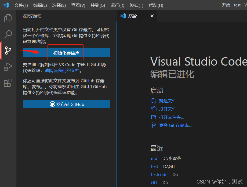
Task: Click the D:\李雪芬 path text
Action: [172, 158]
